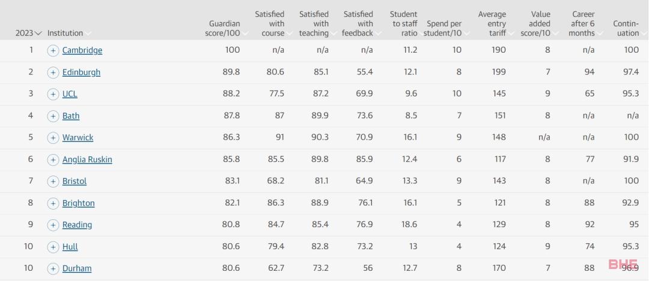Open the 2023 ranking sort dropdown
Screen dimensions: 649x281
coord(29,33)
